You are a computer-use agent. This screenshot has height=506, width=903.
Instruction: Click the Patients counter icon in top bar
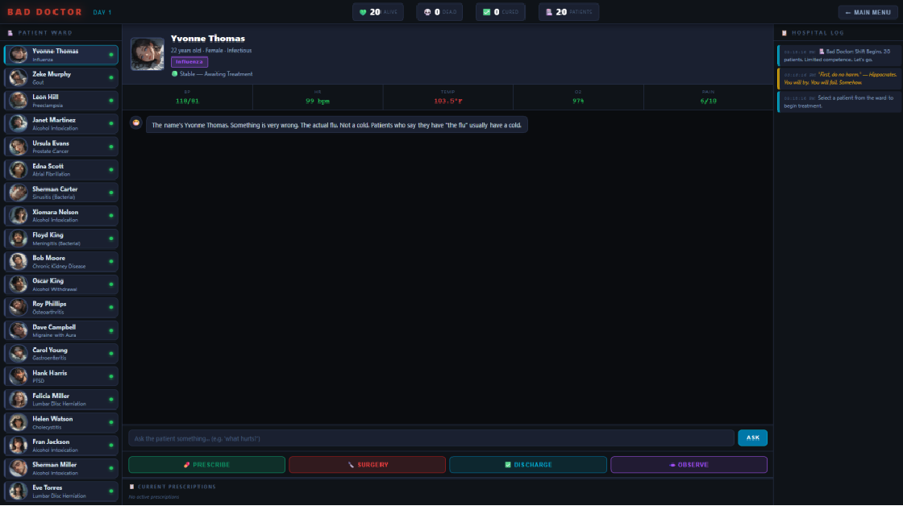549,12
